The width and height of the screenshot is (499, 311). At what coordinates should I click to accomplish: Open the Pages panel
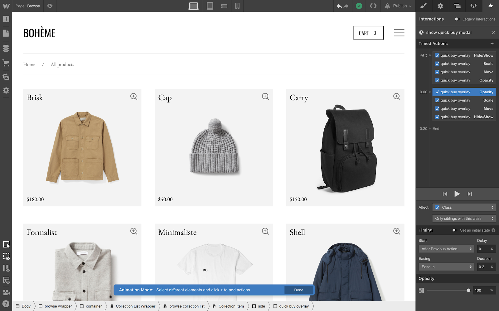pos(6,33)
